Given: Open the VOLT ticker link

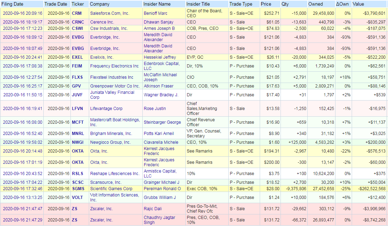Looking at the screenshot, I should tap(78, 198).
